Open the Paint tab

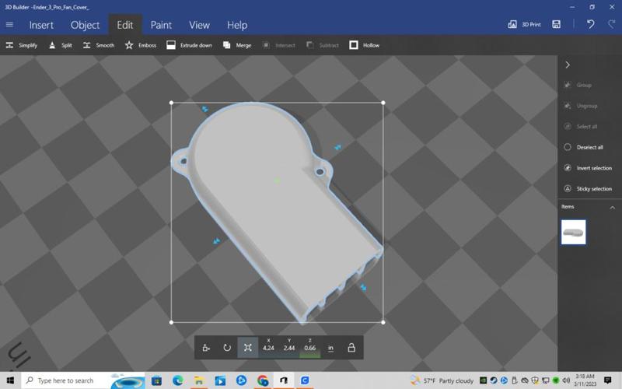coord(161,25)
